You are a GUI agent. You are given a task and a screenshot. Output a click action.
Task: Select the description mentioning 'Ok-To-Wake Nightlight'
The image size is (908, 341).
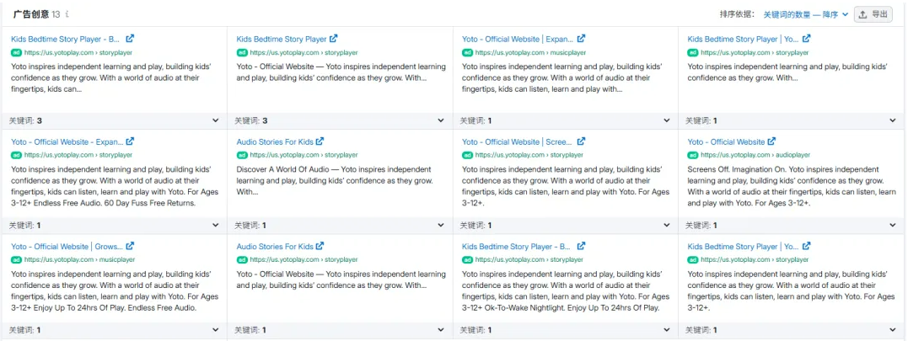[566, 290]
